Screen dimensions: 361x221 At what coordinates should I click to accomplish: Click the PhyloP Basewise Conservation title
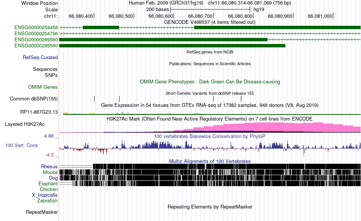click(x=210, y=136)
